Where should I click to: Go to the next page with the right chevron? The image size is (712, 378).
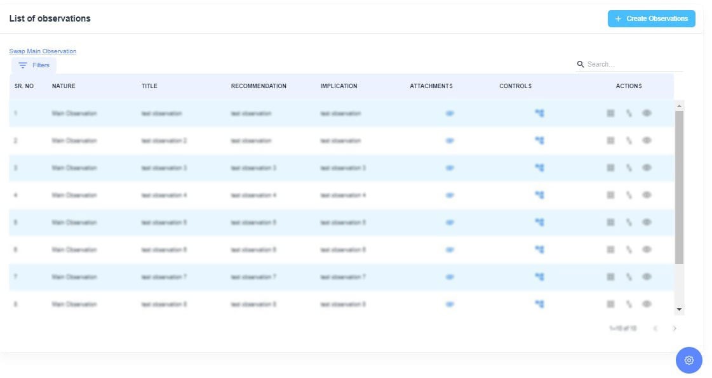[675, 329]
